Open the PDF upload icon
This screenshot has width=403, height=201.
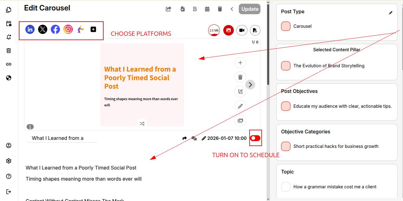(255, 30)
